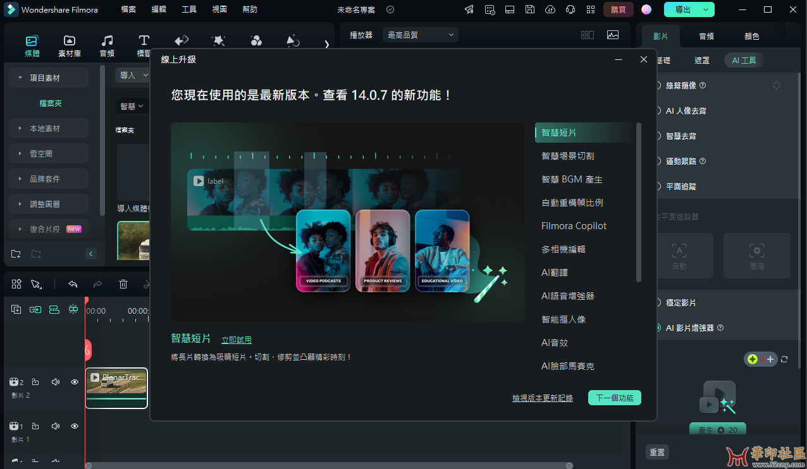The width and height of the screenshot is (807, 469).
Task: Select the timeline pointer selection tool
Action: [36, 284]
